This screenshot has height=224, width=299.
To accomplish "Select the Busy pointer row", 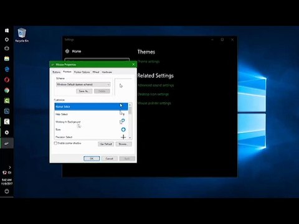I will (x=91, y=129).
